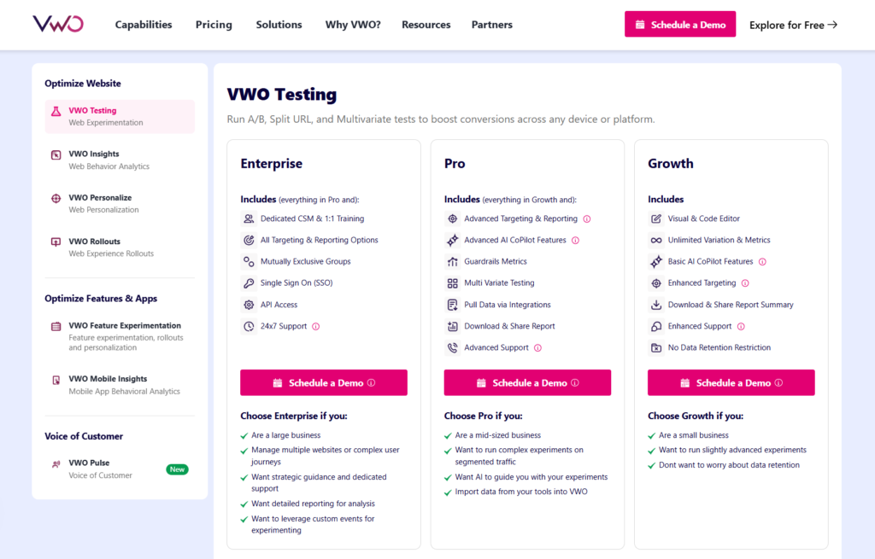Click the Guardrails Metrics icon in Pro plan

tap(452, 261)
